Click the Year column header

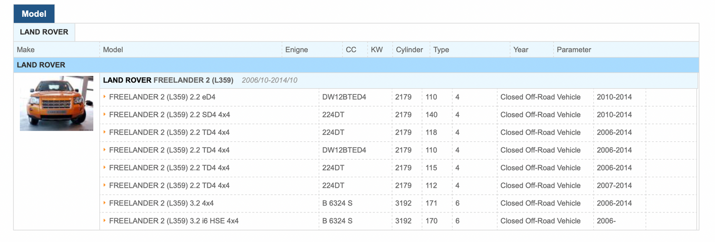(521, 49)
